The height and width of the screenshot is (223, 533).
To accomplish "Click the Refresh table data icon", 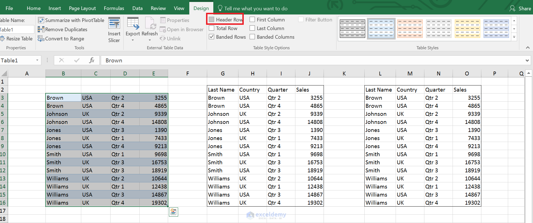I will coord(150,23).
